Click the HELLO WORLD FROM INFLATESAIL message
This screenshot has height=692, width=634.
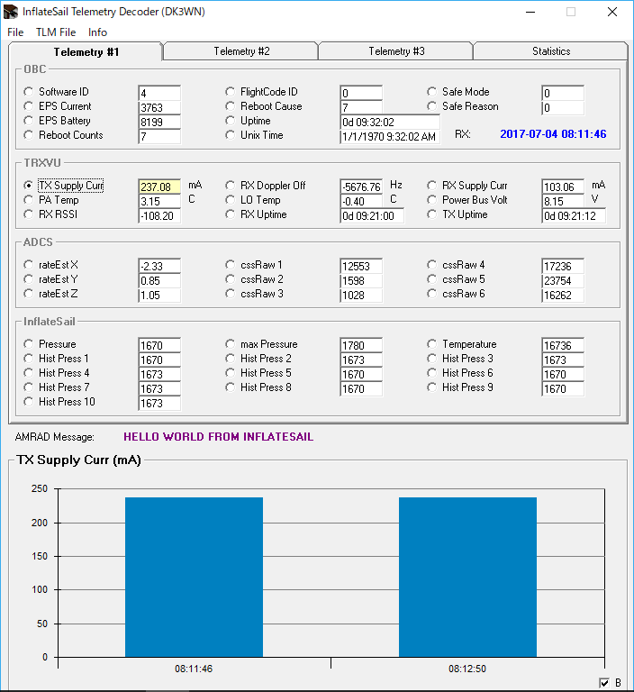tap(219, 437)
